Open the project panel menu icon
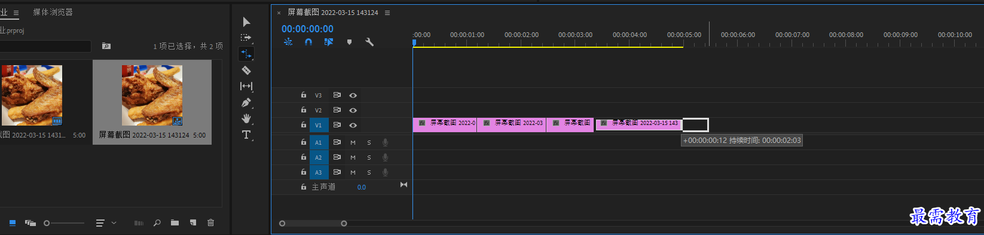Image resolution: width=984 pixels, height=235 pixels. [x=16, y=13]
